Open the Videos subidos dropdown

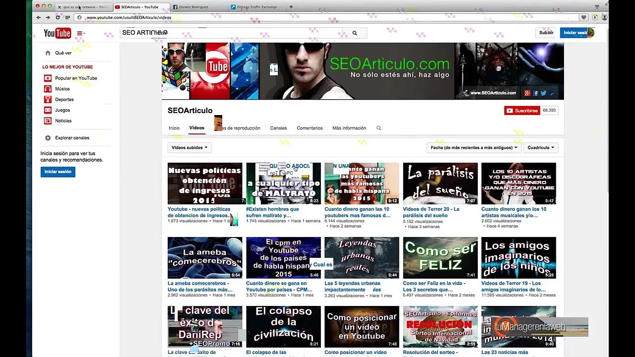coord(189,147)
